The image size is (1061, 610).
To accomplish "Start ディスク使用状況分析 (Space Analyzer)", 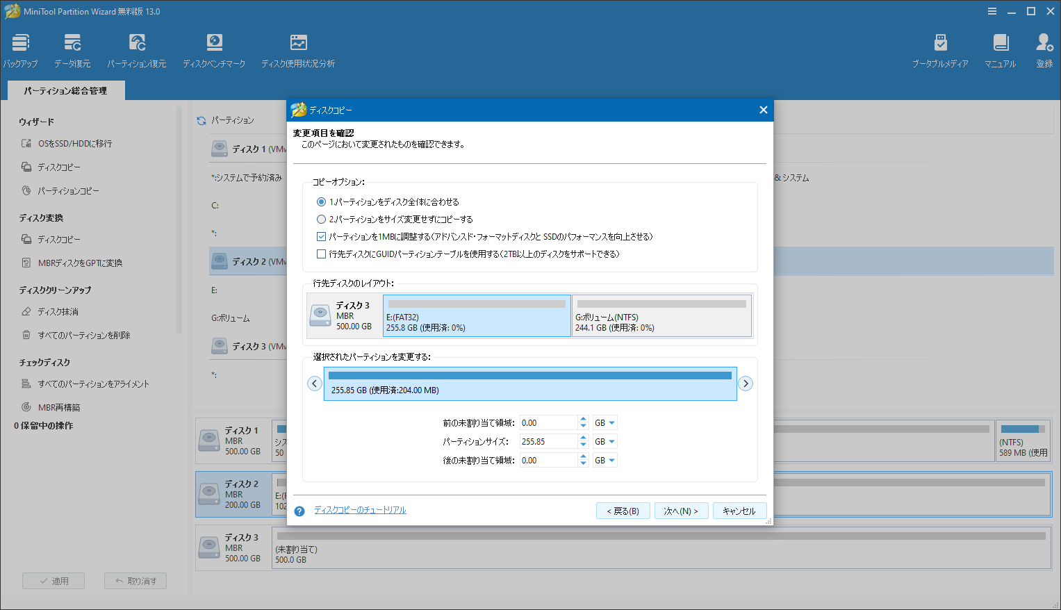I will 298,49.
